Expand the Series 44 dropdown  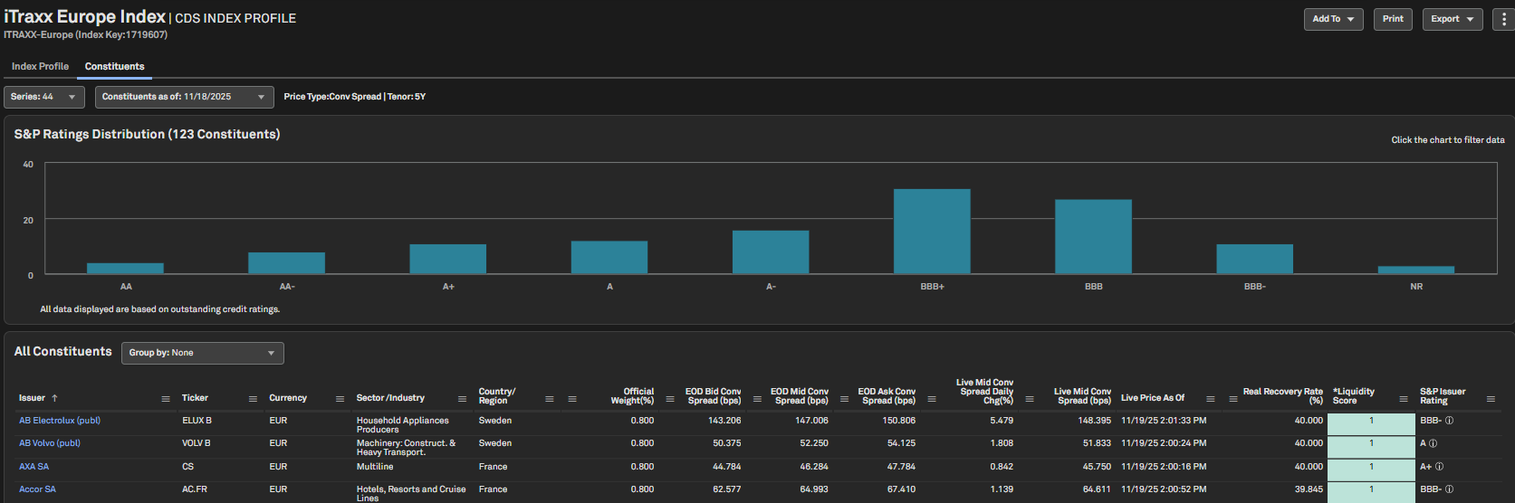44,97
